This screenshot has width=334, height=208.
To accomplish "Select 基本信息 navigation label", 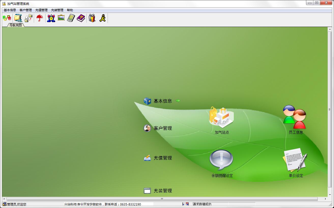I will pyautogui.click(x=163, y=101).
